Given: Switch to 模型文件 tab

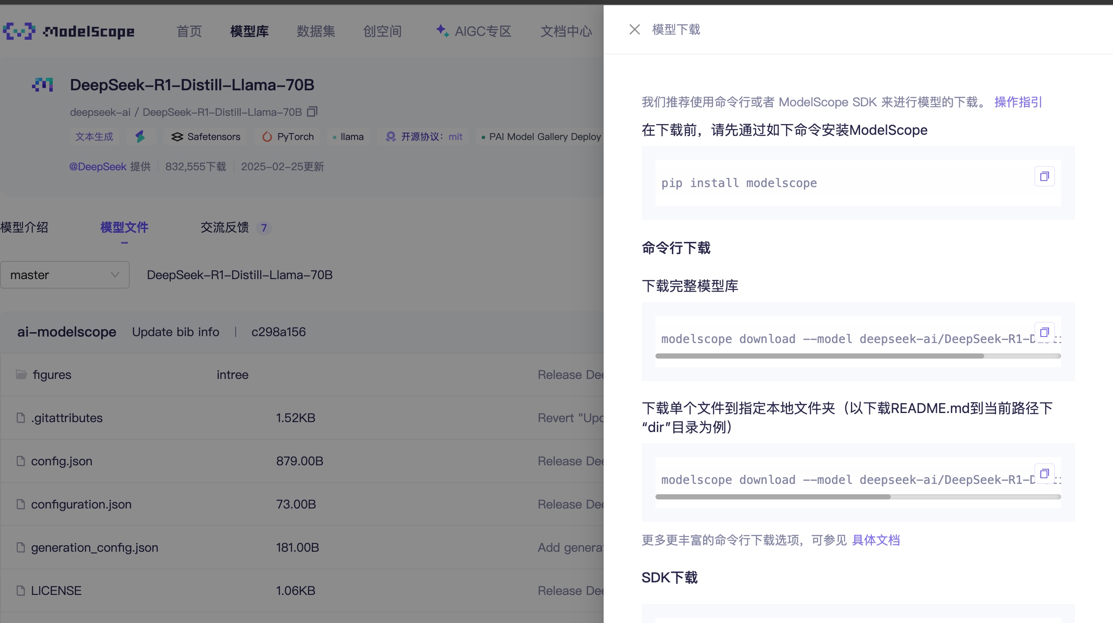Looking at the screenshot, I should pos(125,227).
